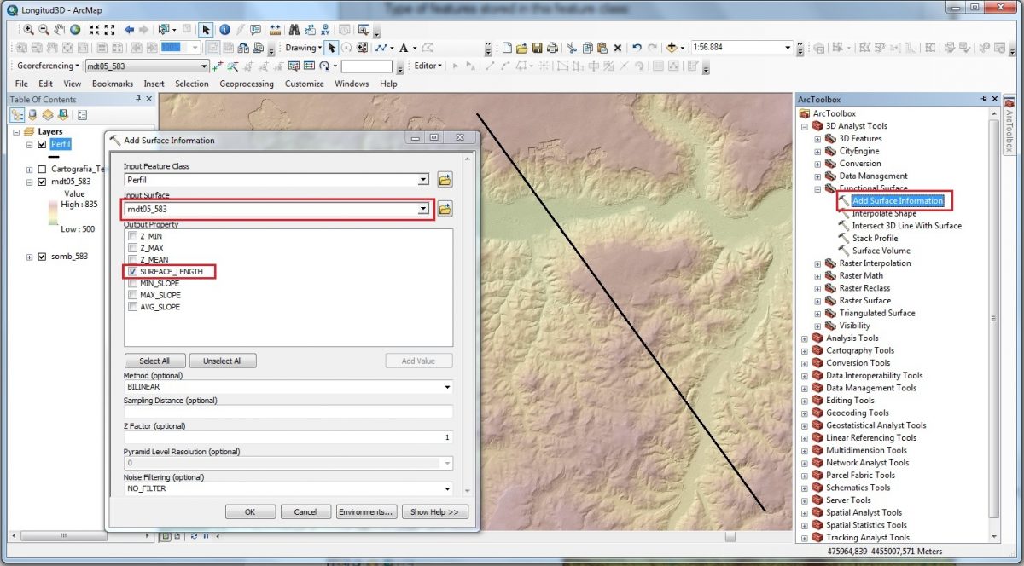Open the Geoprocessing menu
Viewport: 1024px width, 566px height.
[247, 84]
